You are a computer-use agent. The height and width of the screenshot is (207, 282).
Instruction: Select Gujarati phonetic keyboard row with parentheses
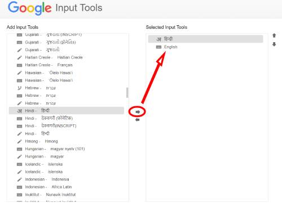(x=67, y=42)
